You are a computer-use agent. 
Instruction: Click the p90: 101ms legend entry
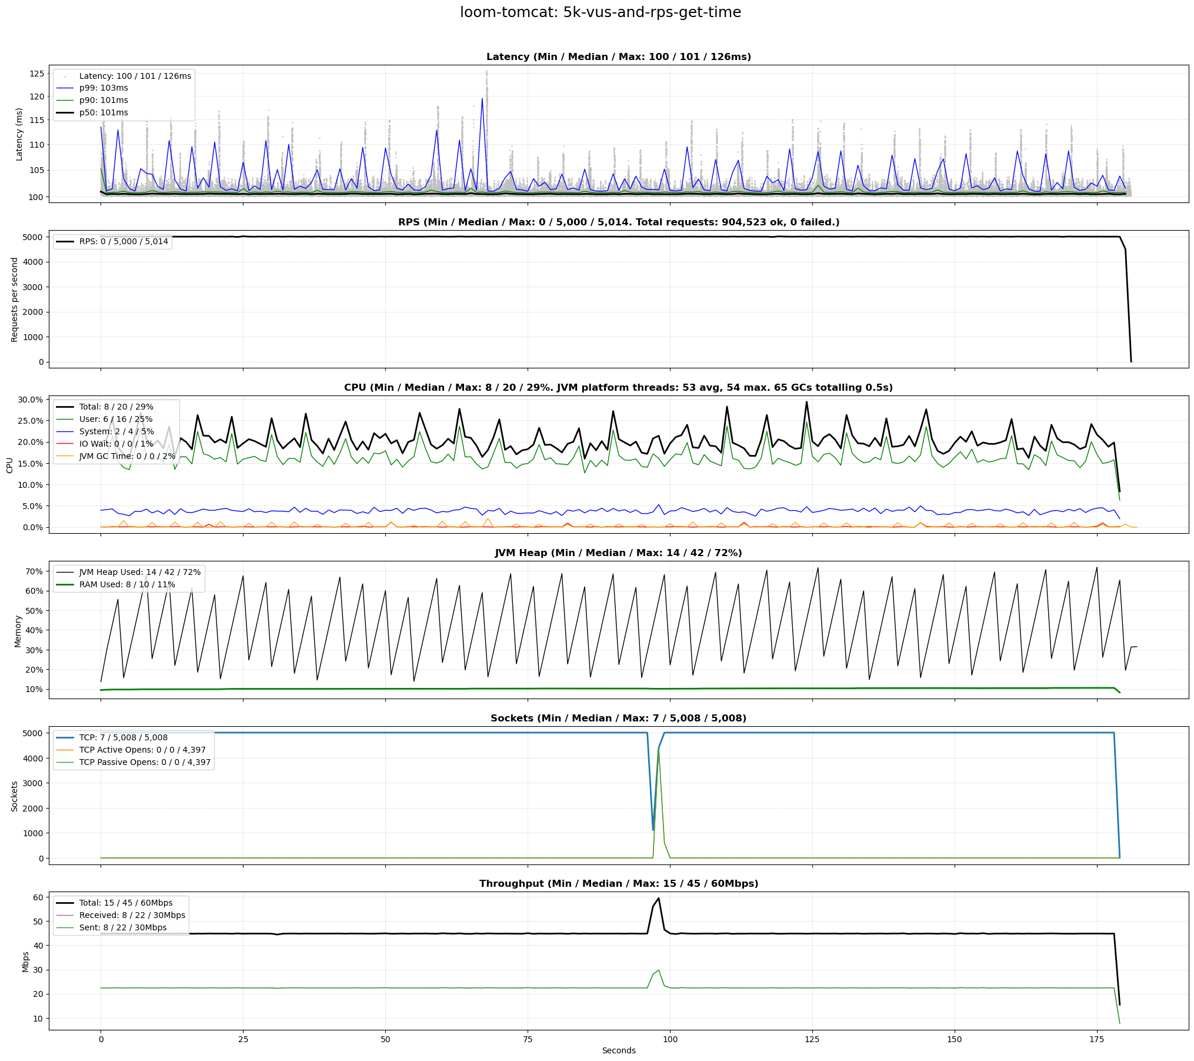click(104, 101)
